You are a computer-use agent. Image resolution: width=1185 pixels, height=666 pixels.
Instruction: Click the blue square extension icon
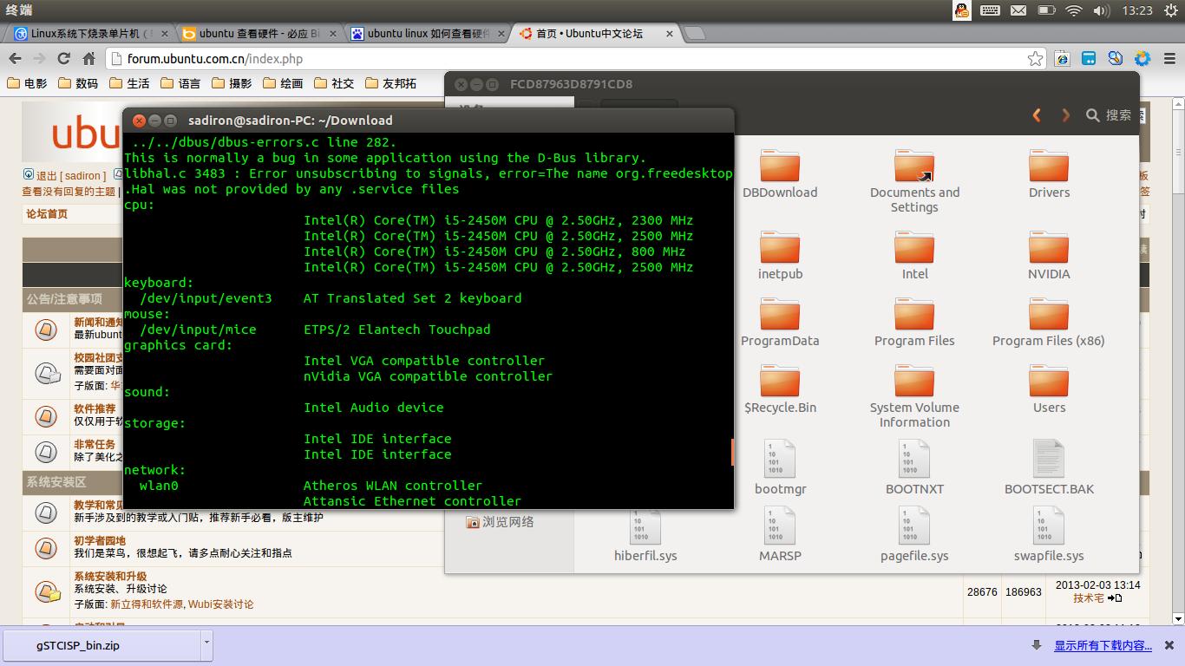click(1089, 58)
